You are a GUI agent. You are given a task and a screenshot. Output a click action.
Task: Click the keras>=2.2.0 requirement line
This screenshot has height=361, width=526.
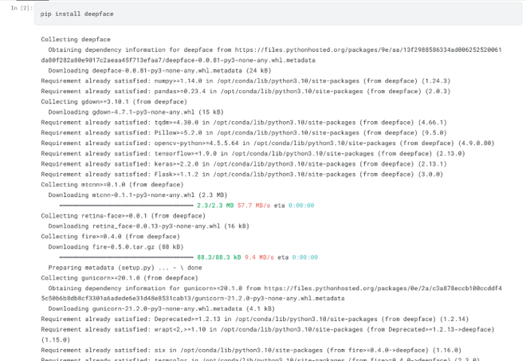point(244,164)
